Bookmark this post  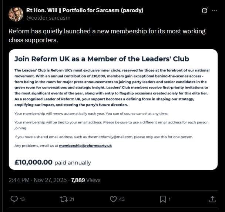[163, 199]
